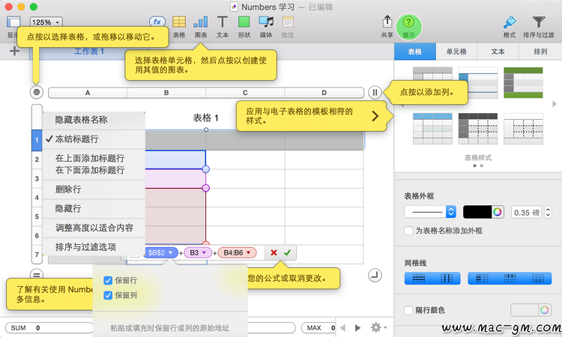Click the table resize corner handle
Viewport: 562px width, 337px height.
click(375, 275)
